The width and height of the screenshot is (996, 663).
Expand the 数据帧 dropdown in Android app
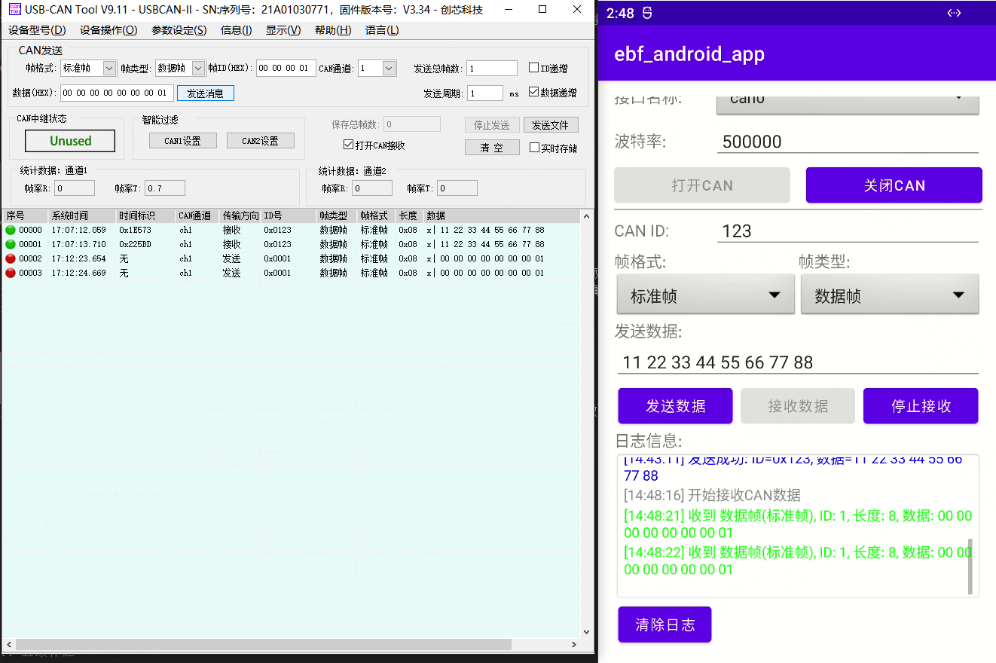click(890, 295)
